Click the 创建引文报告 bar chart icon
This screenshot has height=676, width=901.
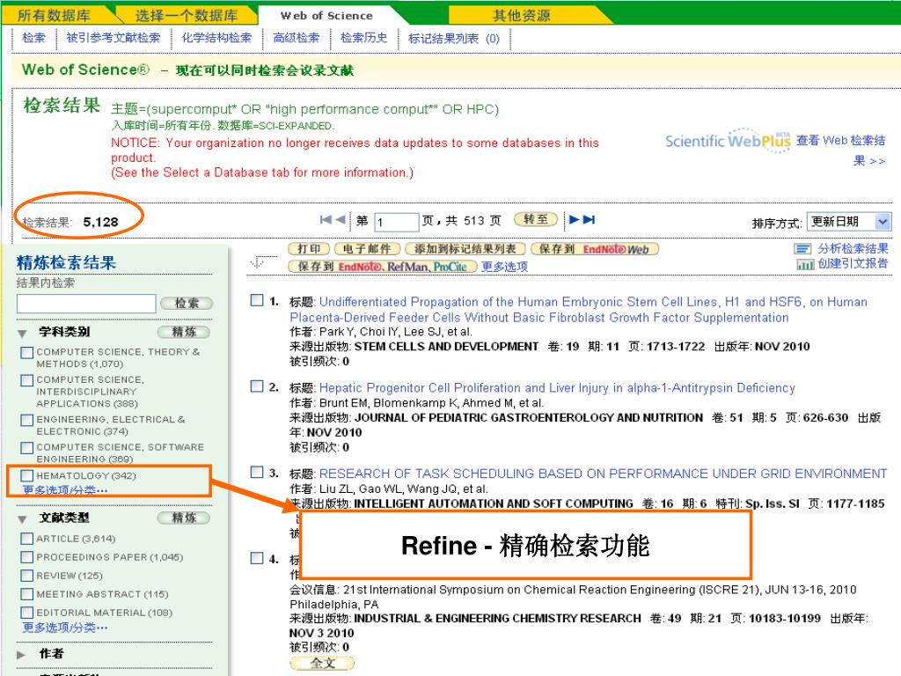pos(805,264)
